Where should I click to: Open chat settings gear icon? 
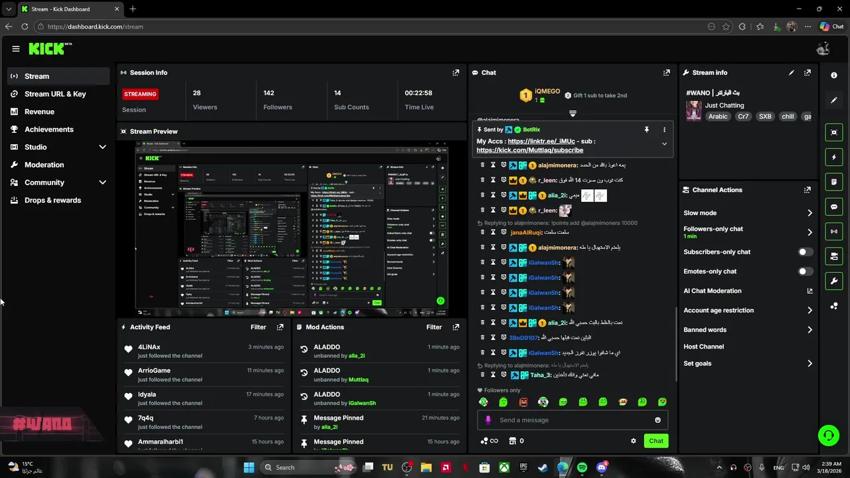(634, 441)
